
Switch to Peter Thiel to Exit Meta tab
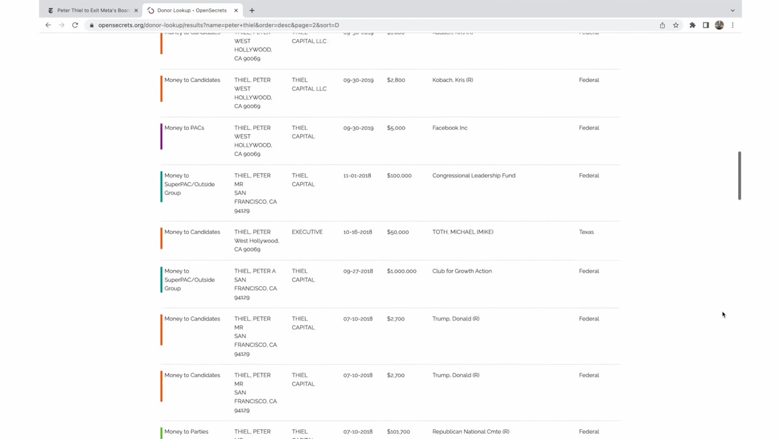[91, 10]
